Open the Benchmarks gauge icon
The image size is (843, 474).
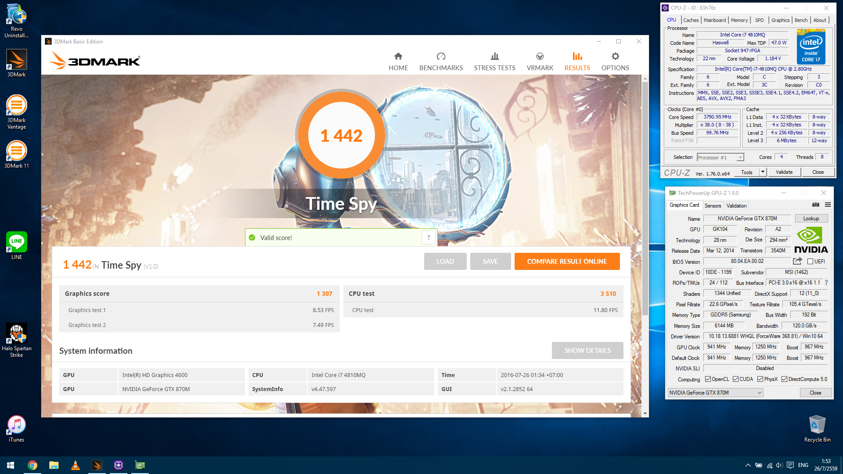tap(441, 57)
